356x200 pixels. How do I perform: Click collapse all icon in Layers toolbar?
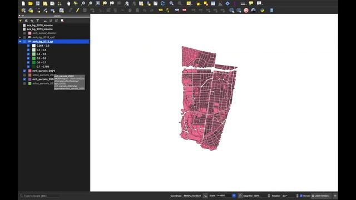tap(56, 21)
